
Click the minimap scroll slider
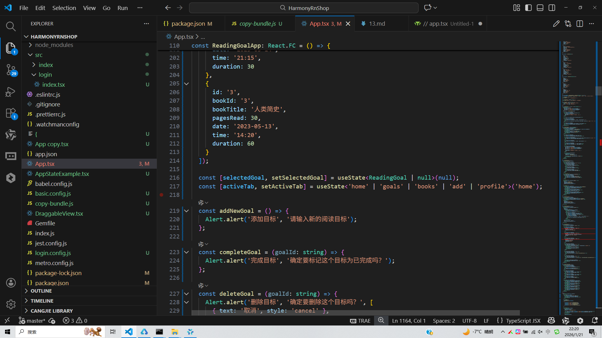[x=598, y=91]
